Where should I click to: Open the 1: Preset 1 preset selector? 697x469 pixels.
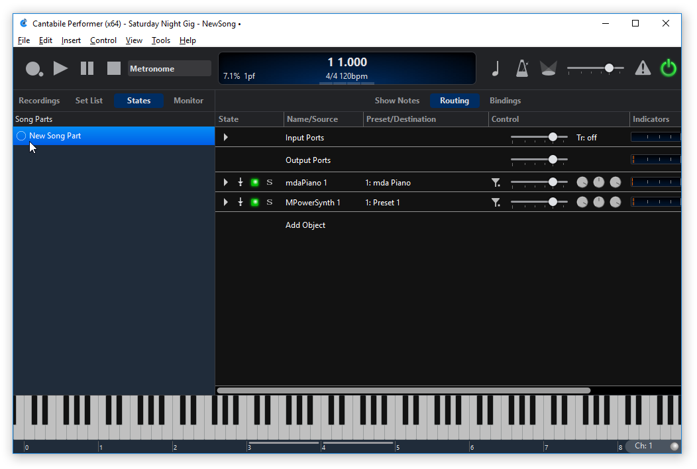click(382, 203)
